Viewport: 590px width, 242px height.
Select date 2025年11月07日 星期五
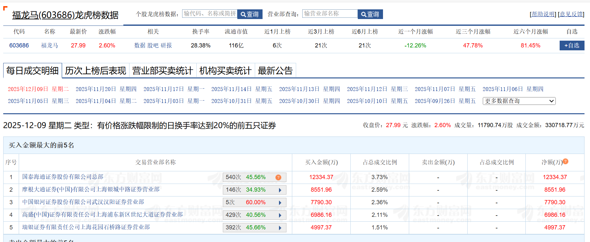click(445, 89)
